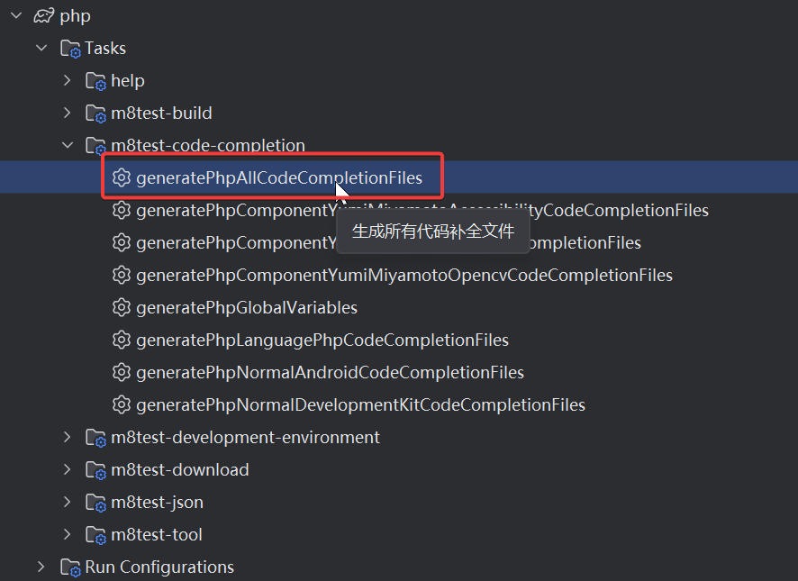
Task: Click the help task group folder icon
Action: coord(95,81)
